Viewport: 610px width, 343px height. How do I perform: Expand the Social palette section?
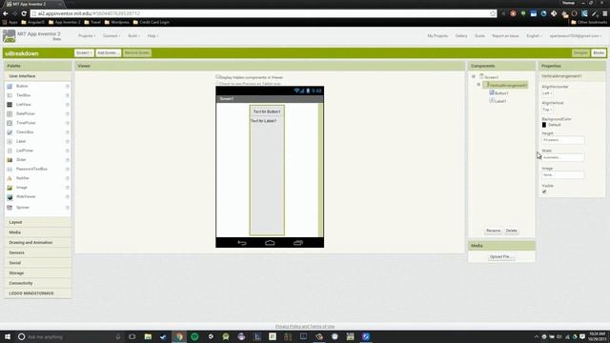38,263
